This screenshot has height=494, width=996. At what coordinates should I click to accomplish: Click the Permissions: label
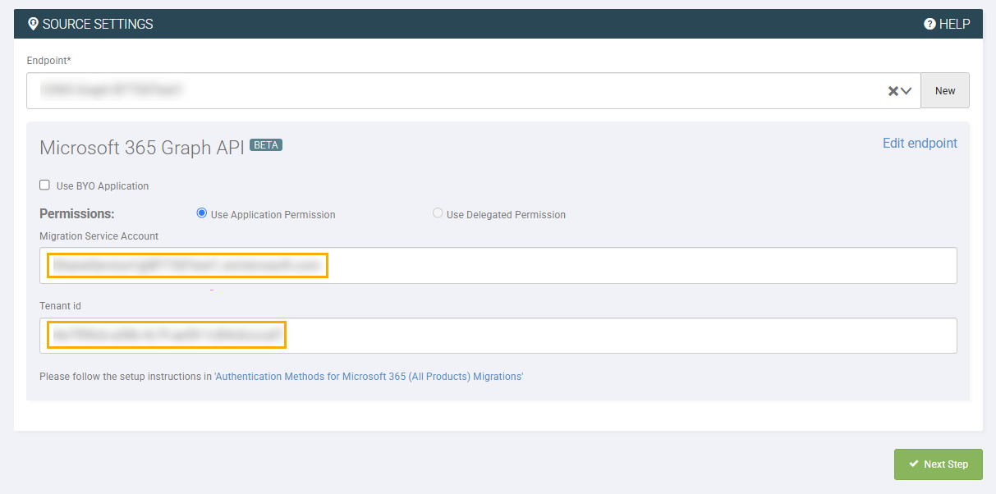[x=77, y=214]
